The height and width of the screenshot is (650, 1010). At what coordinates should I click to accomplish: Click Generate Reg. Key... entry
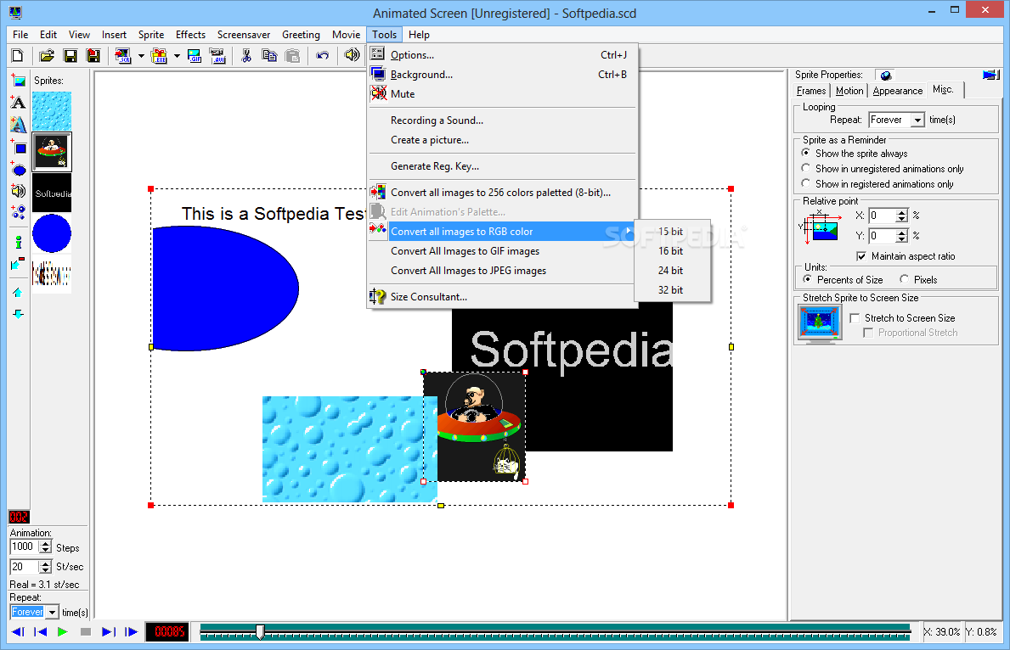502,166
